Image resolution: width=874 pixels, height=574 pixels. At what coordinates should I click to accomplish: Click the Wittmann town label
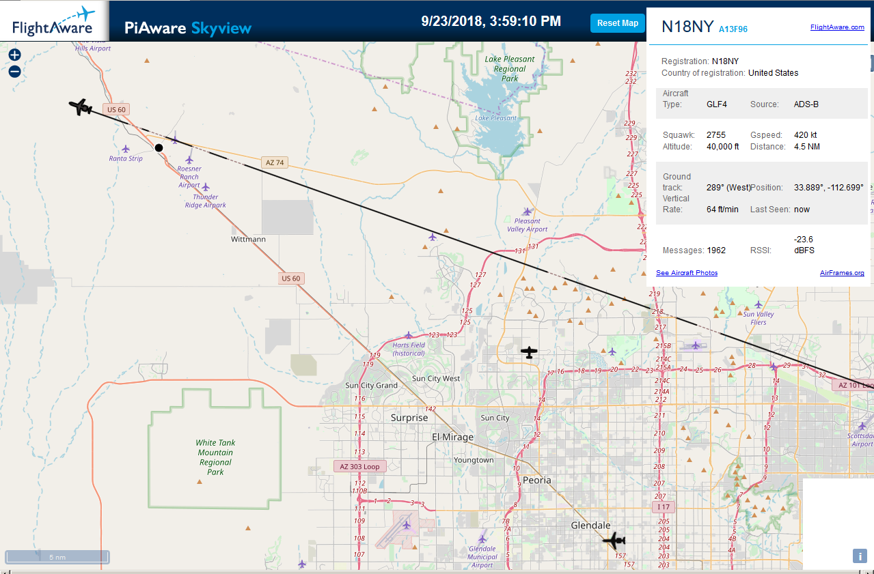tap(248, 240)
